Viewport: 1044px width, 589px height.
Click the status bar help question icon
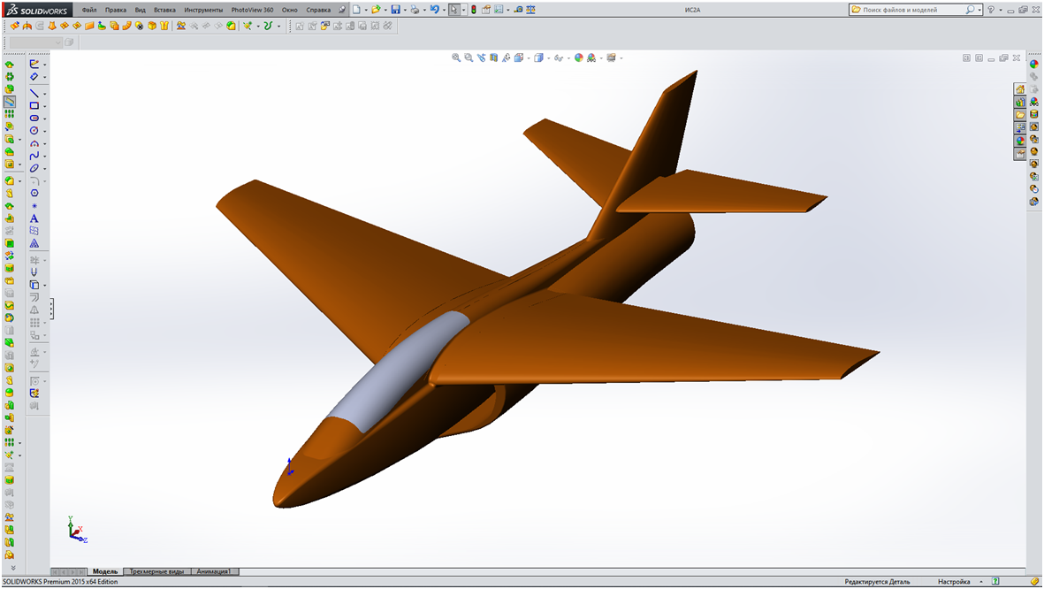click(995, 582)
